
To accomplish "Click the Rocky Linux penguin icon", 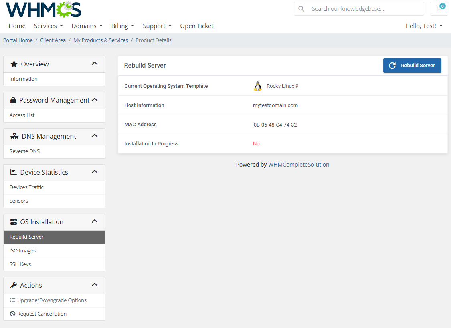I will [258, 86].
